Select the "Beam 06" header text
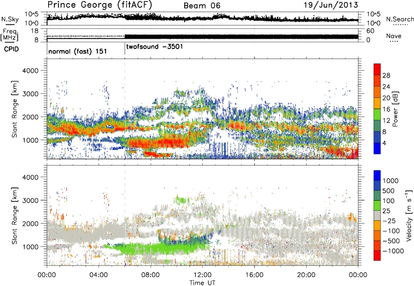Viewport: 414px width, 286px height. tap(202, 6)
